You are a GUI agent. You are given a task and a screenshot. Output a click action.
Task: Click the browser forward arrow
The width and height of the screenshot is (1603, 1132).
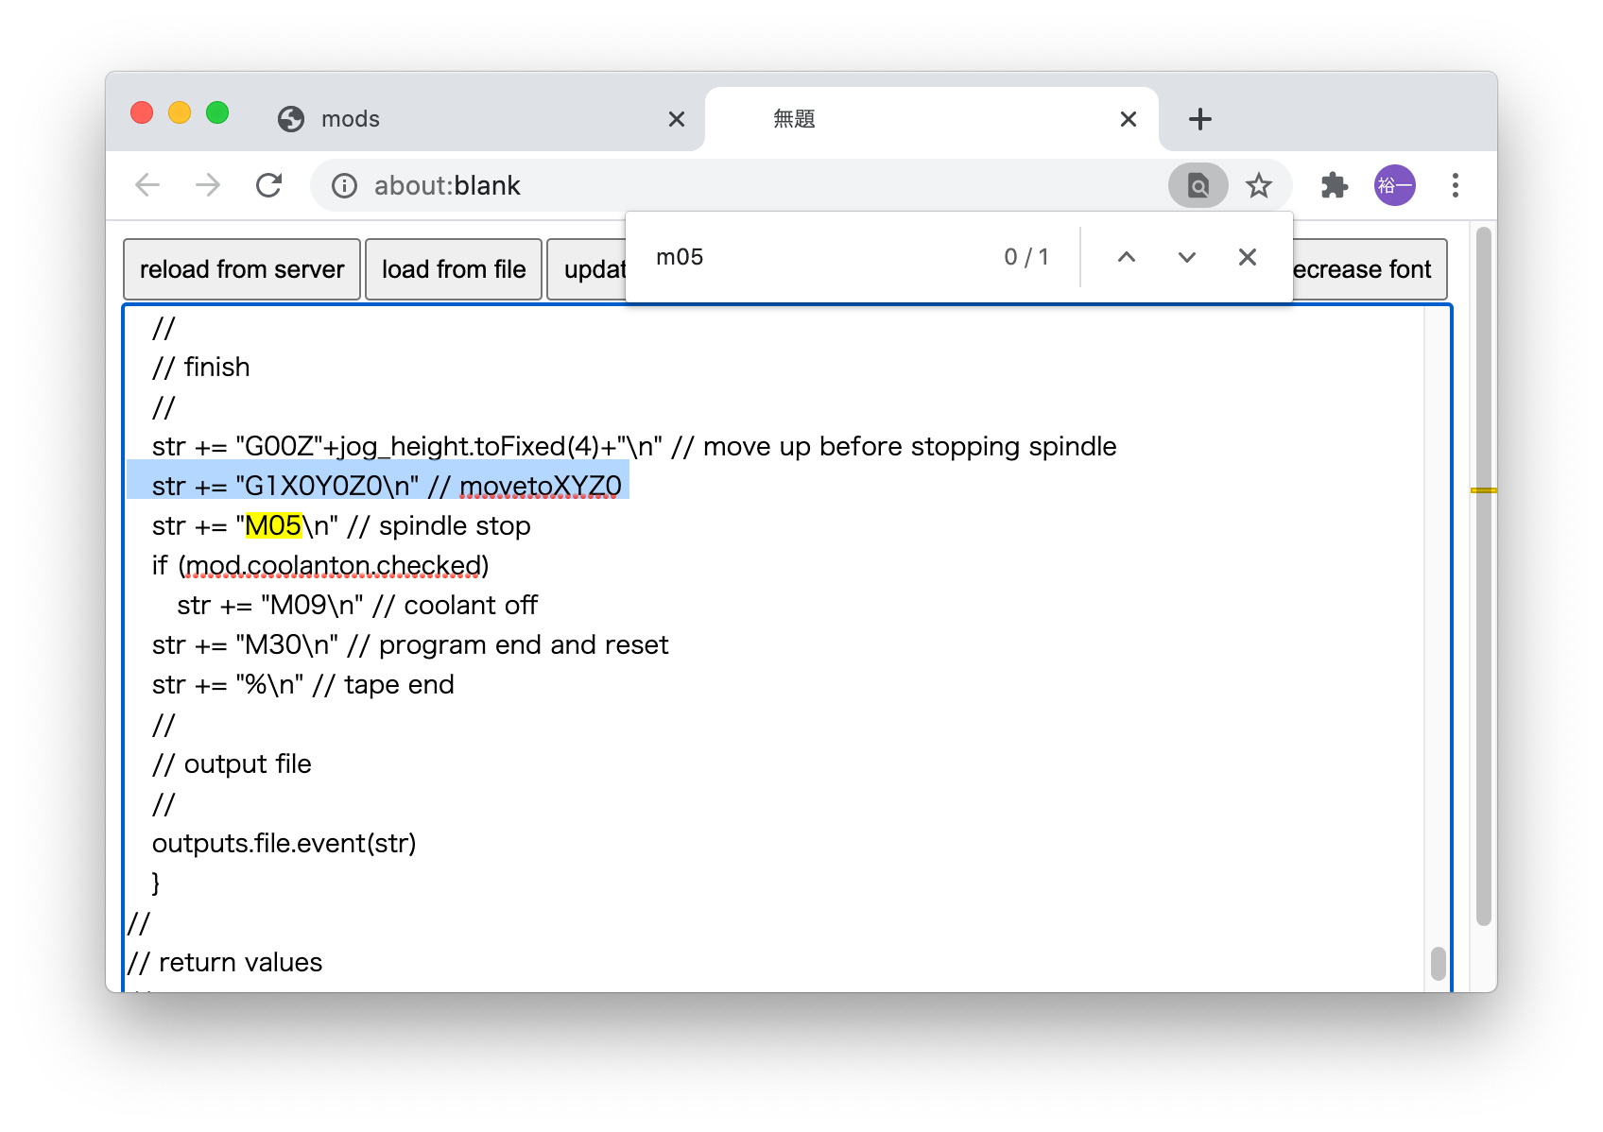pyautogui.click(x=208, y=185)
